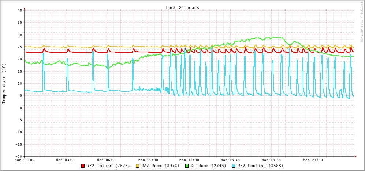This screenshot has width=365, height=171.
Task: Click the yellow RZ2 Room legend swatch
Action: [x=138, y=166]
